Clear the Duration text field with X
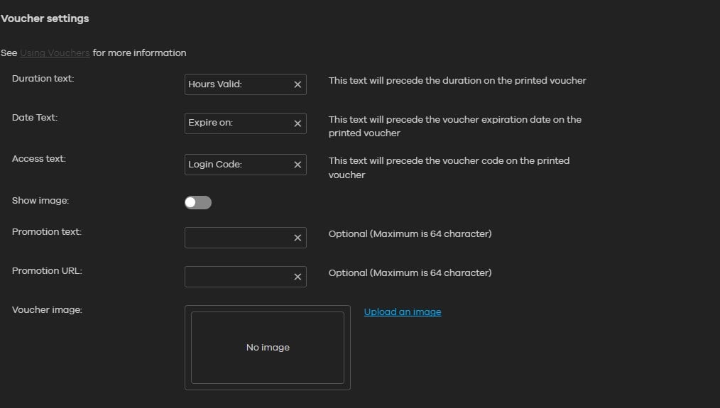 (x=298, y=84)
